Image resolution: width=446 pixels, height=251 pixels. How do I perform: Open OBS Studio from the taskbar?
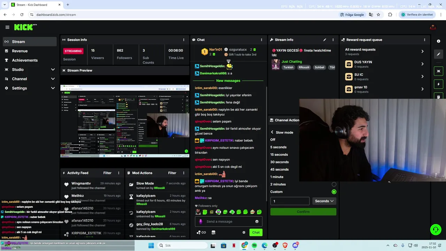(x=275, y=245)
